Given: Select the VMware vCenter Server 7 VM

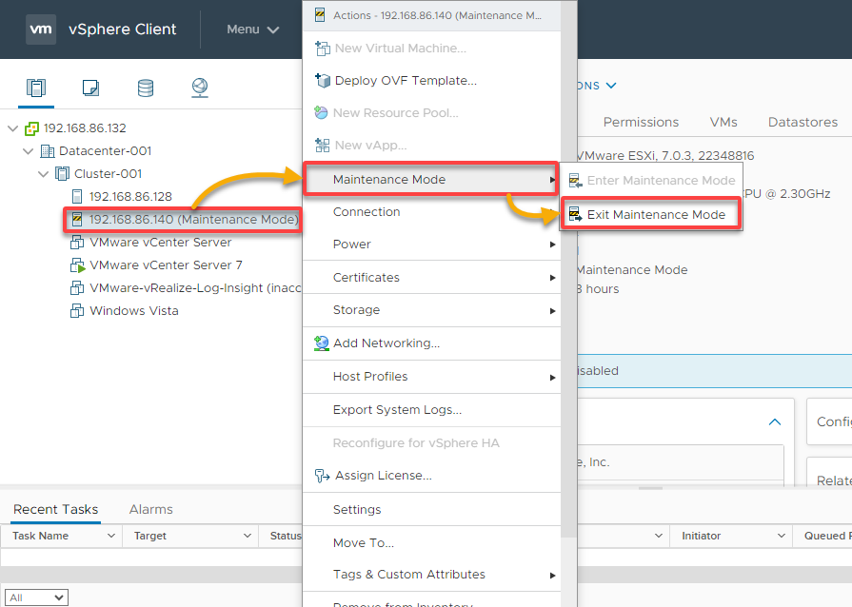Looking at the screenshot, I should [x=166, y=264].
